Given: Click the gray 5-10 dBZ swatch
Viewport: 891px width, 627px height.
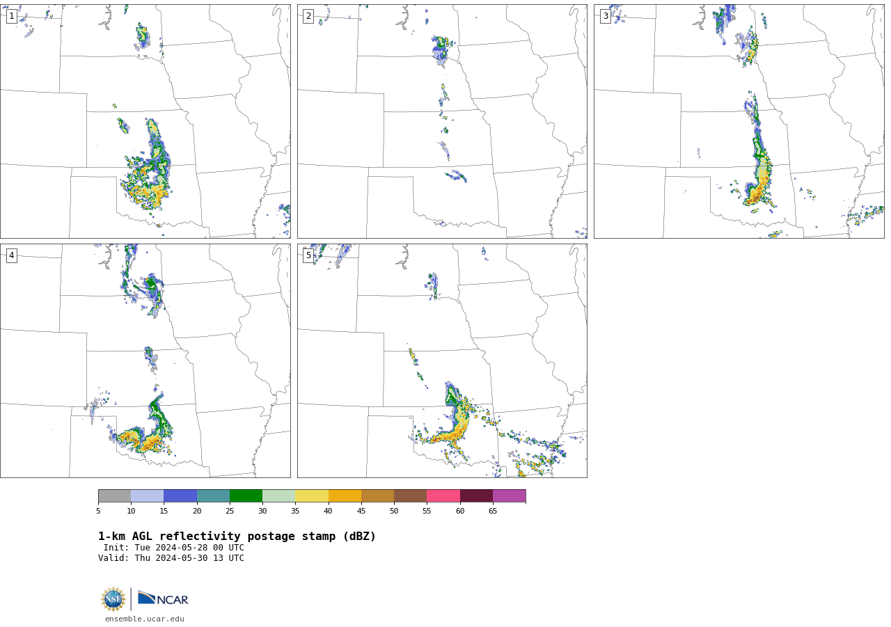Looking at the screenshot, I should [114, 496].
